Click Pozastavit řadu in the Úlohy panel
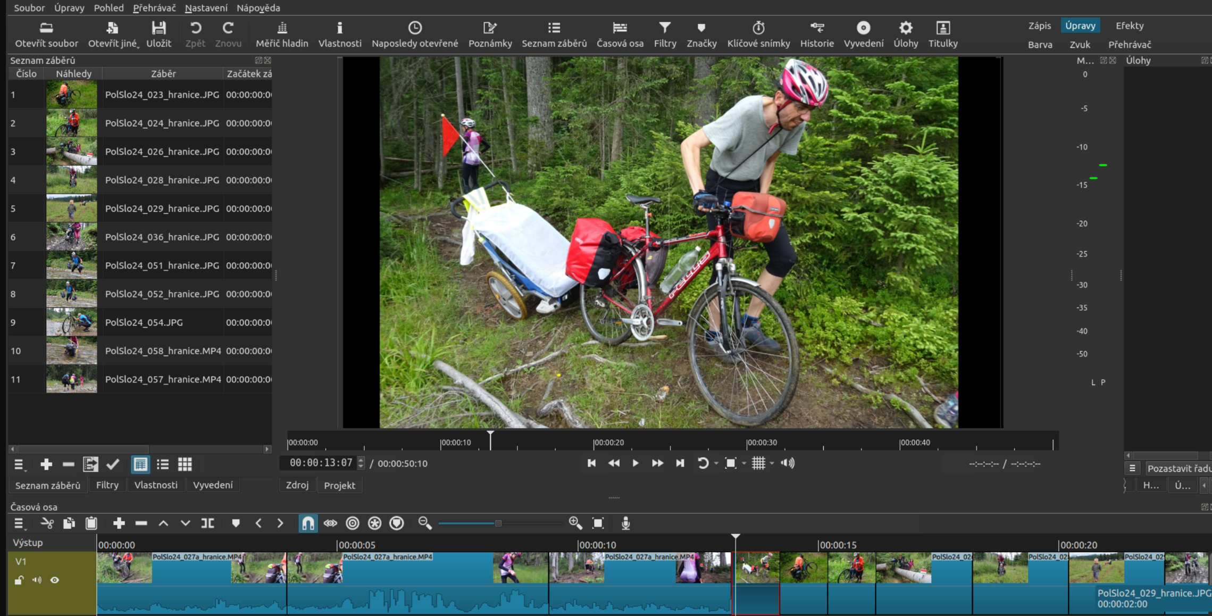 click(1180, 468)
